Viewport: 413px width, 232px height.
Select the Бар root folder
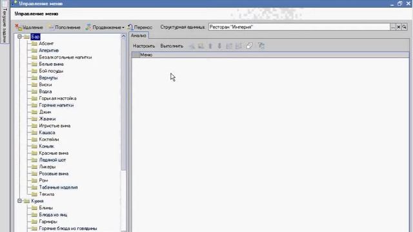(x=35, y=37)
